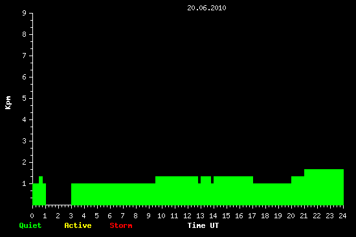Screen dimensions: 356x237
Task: Click the green bar at hour 6
Action: 110,194
